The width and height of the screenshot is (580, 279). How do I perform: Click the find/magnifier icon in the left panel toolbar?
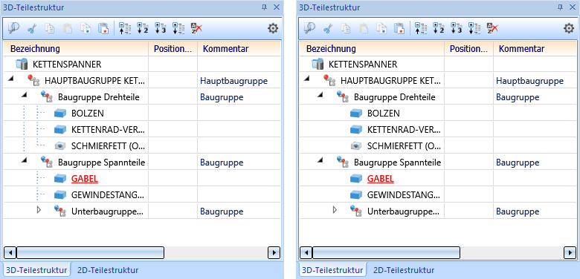click(13, 28)
